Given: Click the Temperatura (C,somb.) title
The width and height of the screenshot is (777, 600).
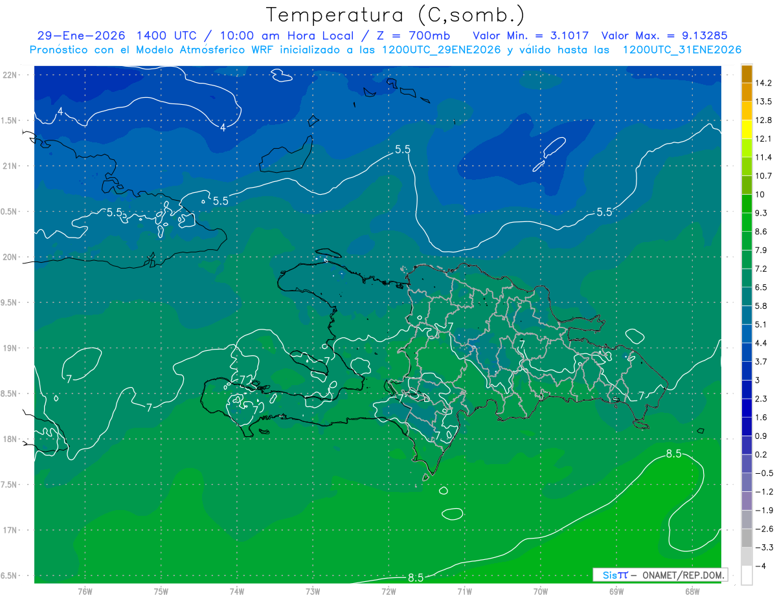Looking at the screenshot, I should tap(395, 14).
